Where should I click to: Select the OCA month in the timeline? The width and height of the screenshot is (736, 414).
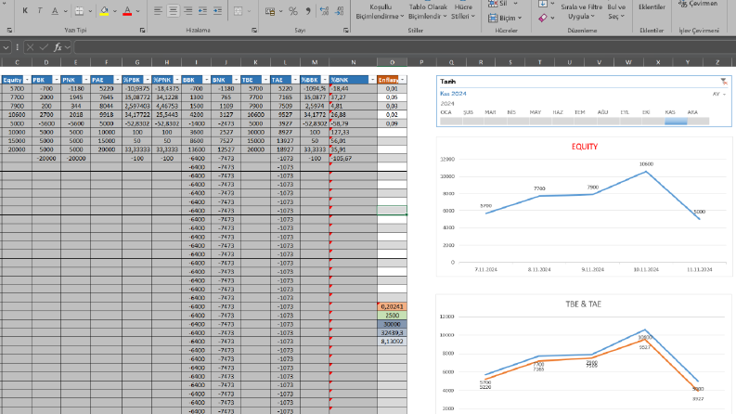(451, 121)
